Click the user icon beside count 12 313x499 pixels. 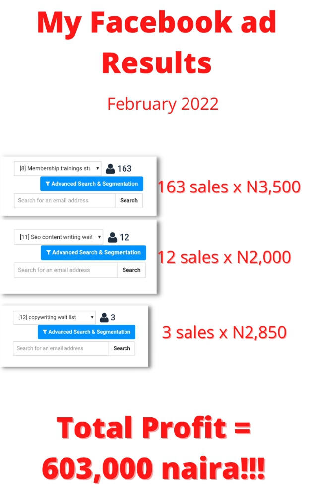pyautogui.click(x=113, y=237)
